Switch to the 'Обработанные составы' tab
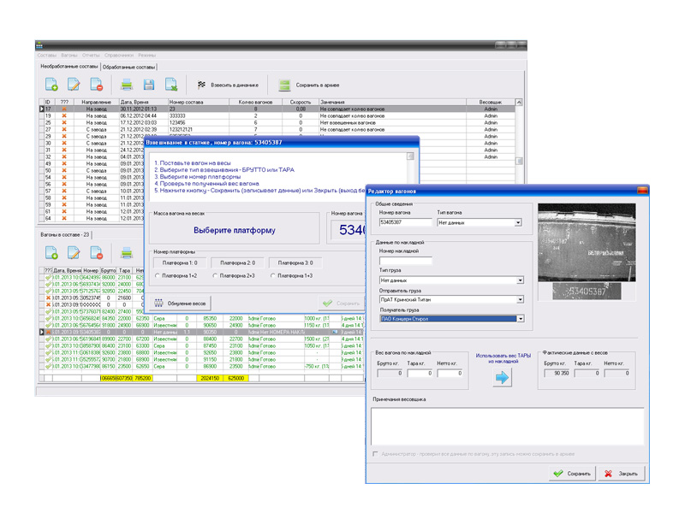Image resolution: width=685 pixels, height=513 pixels. (x=129, y=66)
